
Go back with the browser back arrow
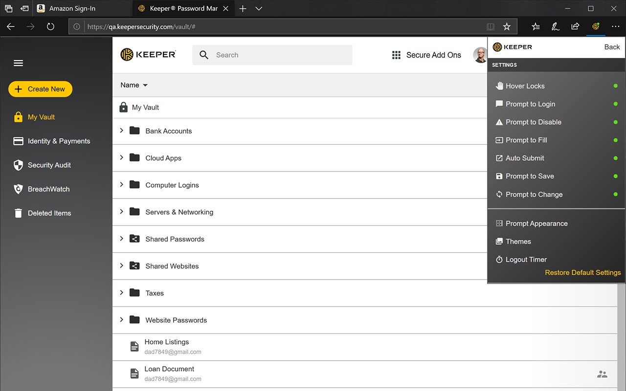pyautogui.click(x=11, y=26)
